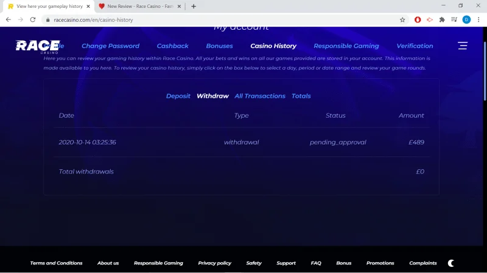Screen dimensions: 487x273
Task: Open the Bonus footer link
Action: pos(343,263)
